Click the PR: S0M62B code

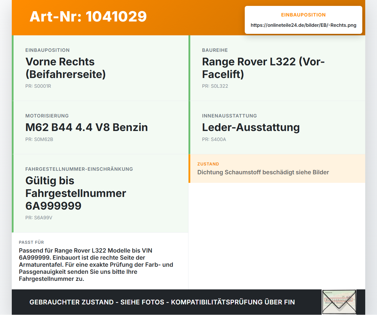pos(39,139)
